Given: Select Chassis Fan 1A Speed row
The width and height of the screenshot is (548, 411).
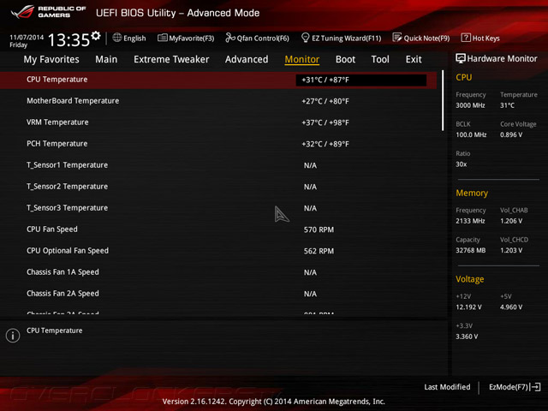Looking at the screenshot, I should 218,272.
